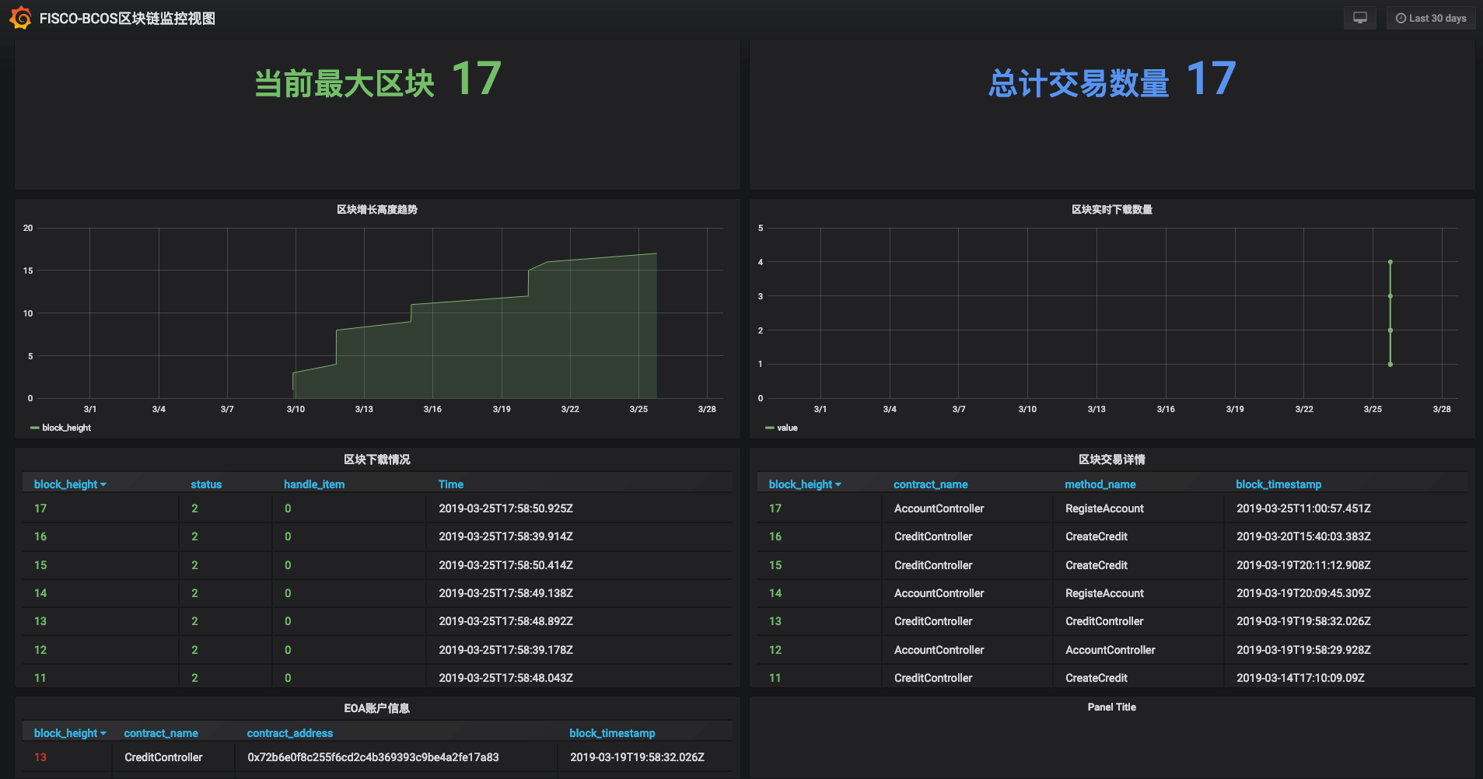Open the Panel Title panel menu
1483x779 pixels.
pos(1111,707)
